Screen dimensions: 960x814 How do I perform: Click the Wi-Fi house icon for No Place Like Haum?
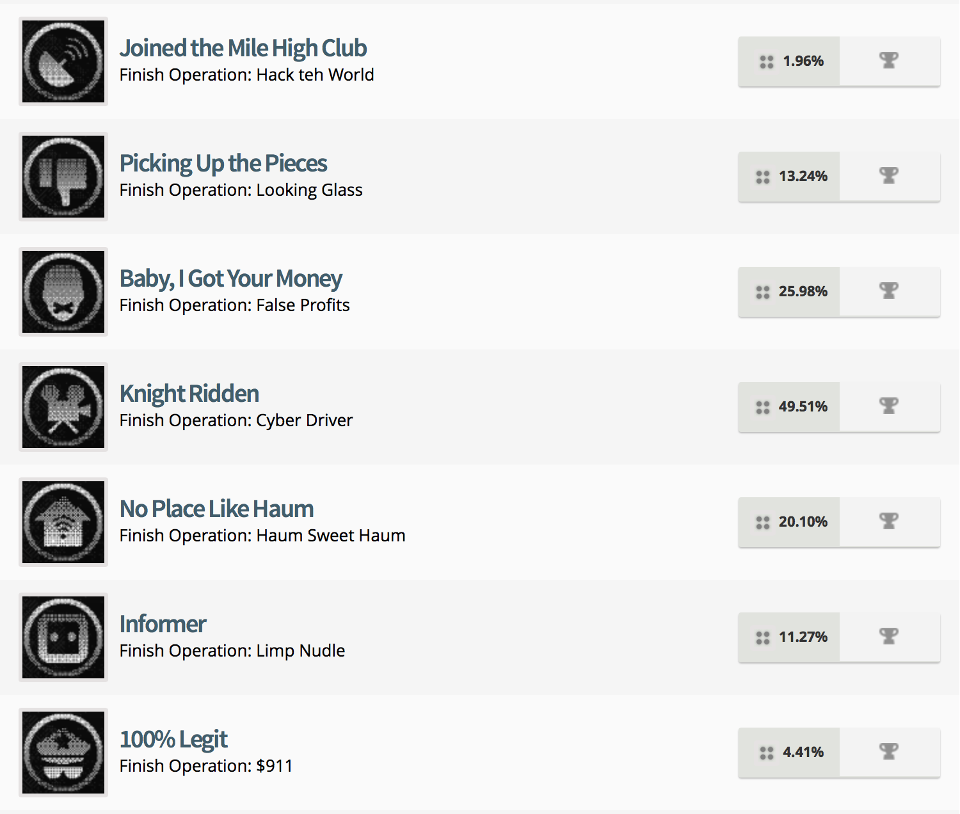(63, 522)
